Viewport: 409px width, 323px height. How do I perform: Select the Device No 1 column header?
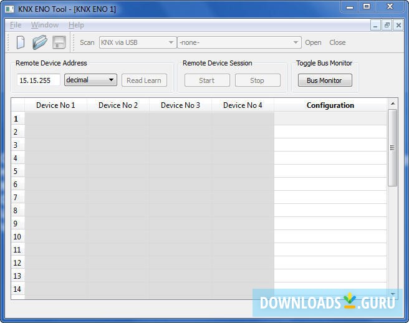click(55, 105)
